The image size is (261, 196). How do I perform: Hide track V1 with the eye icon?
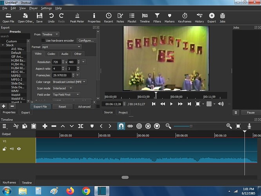19,149
